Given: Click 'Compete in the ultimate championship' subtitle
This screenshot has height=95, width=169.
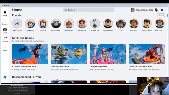Looking at the screenshot, I should click(28, 41).
